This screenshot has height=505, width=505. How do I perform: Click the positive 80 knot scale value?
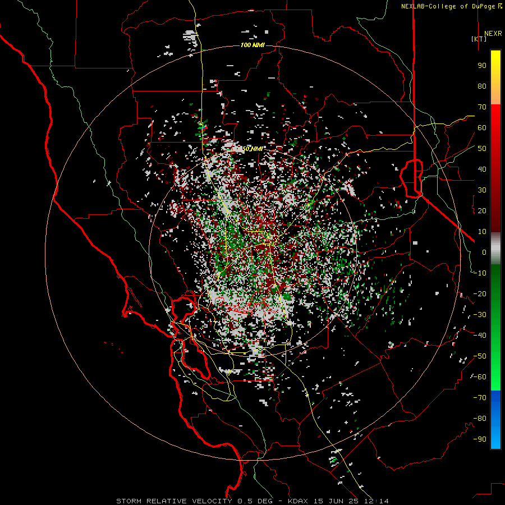point(482,86)
